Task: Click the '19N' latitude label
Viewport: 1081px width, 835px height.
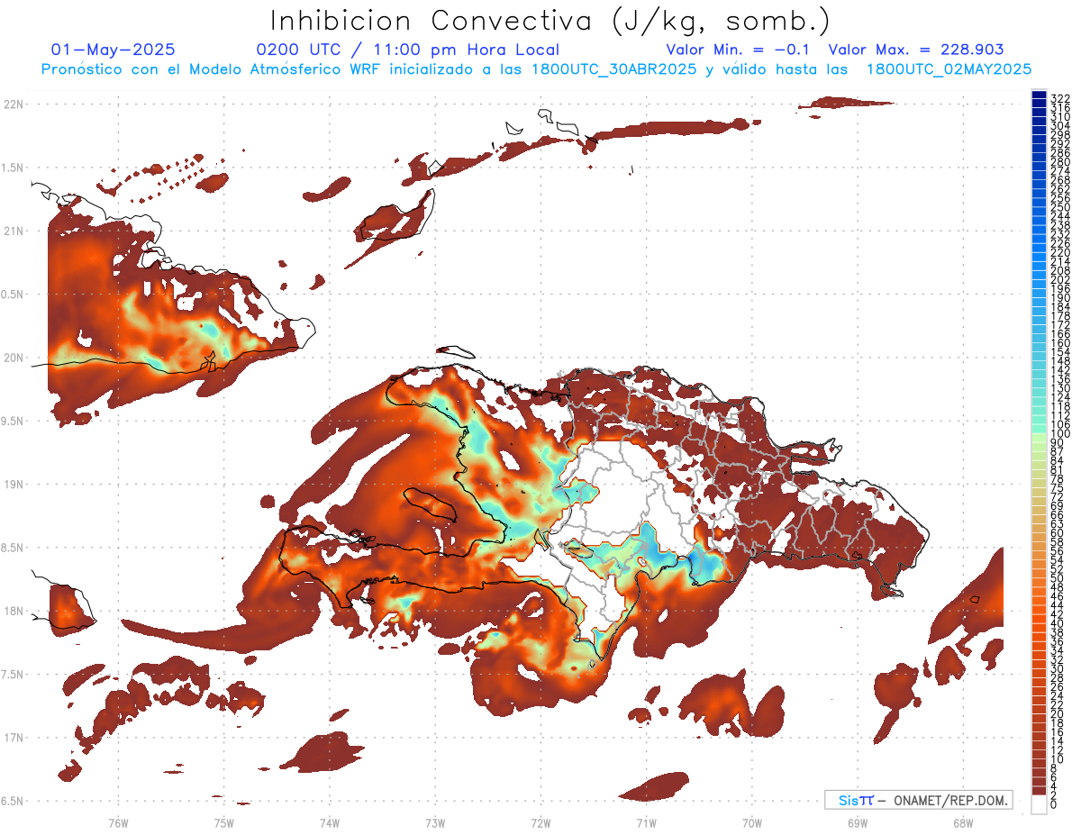Action: pyautogui.click(x=14, y=484)
